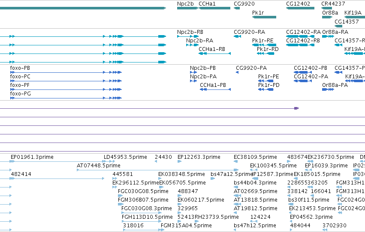The height and width of the screenshot is (232, 365).
Task: Click the CCHa1 gene feature label
Action: tap(207, 4)
